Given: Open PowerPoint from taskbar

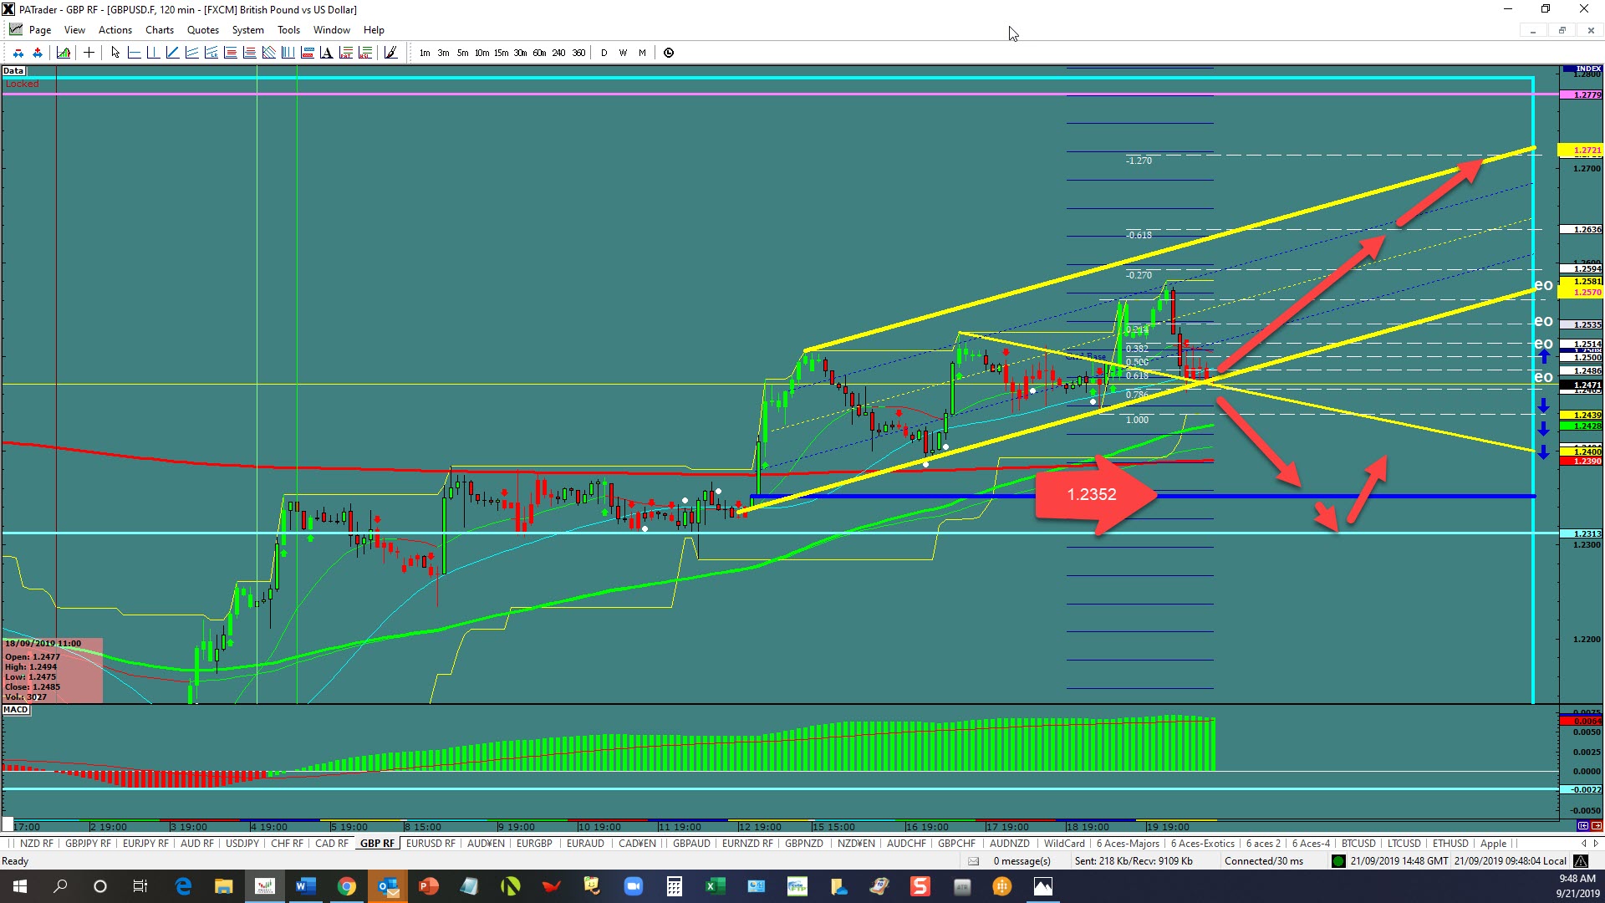Looking at the screenshot, I should pos(428,886).
